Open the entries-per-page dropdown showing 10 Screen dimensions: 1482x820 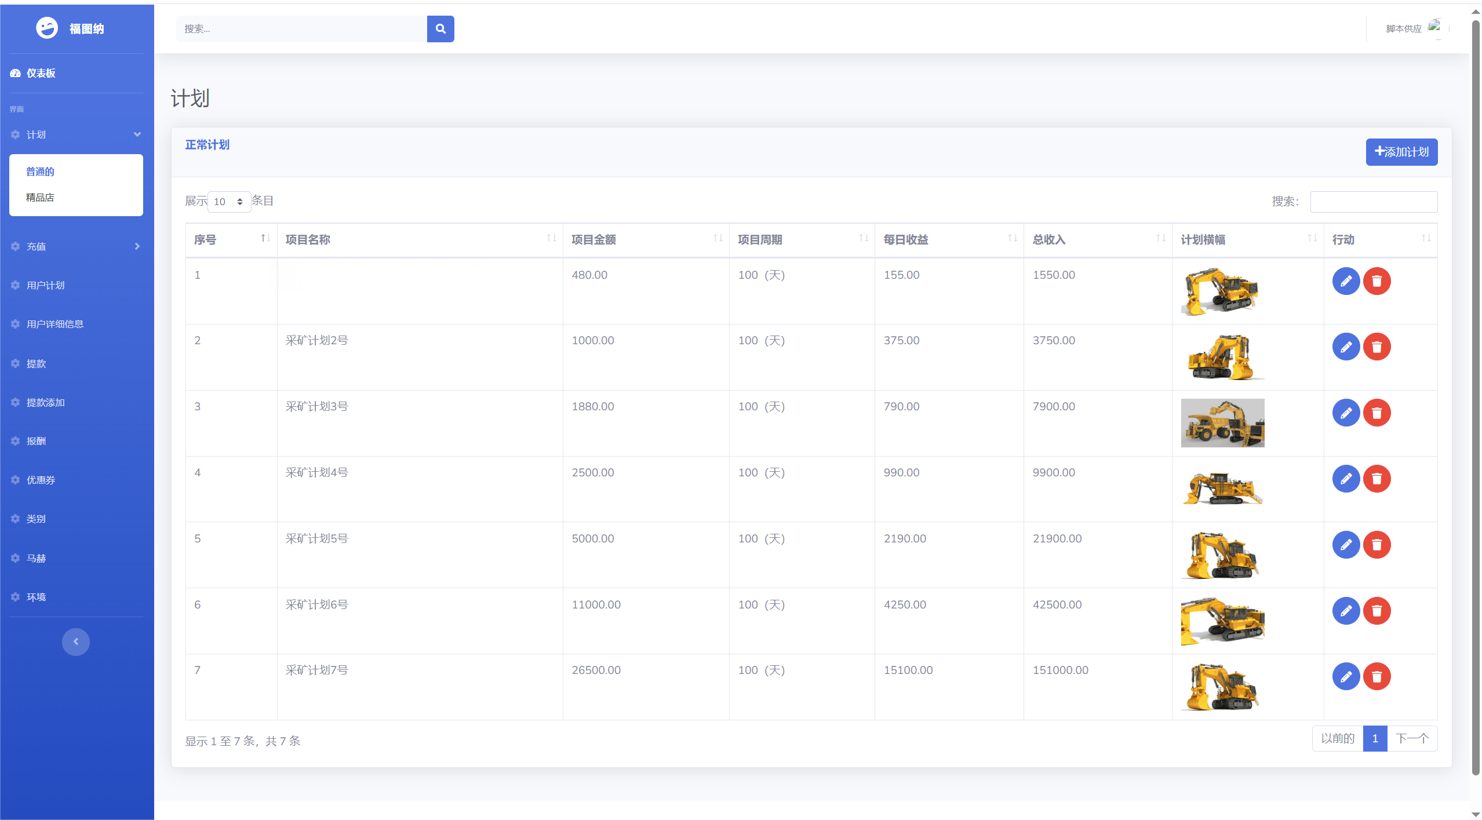(228, 202)
